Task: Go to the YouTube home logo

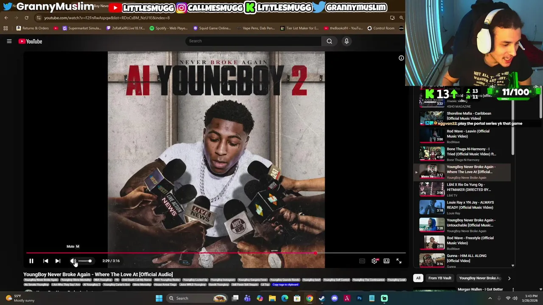Action: (x=30, y=41)
